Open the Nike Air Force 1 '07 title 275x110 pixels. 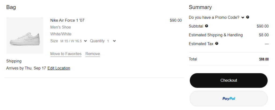click(67, 20)
